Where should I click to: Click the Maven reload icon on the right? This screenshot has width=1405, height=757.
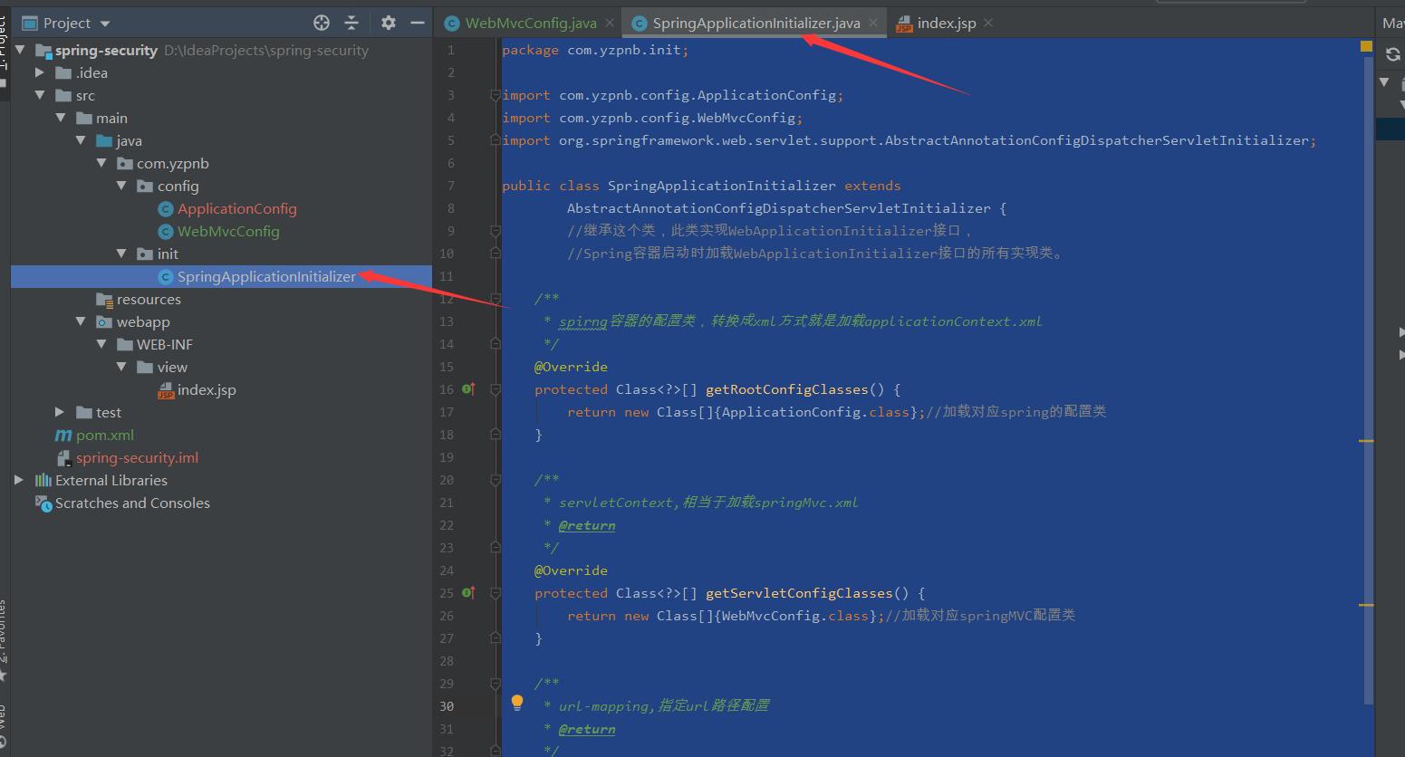click(1392, 53)
